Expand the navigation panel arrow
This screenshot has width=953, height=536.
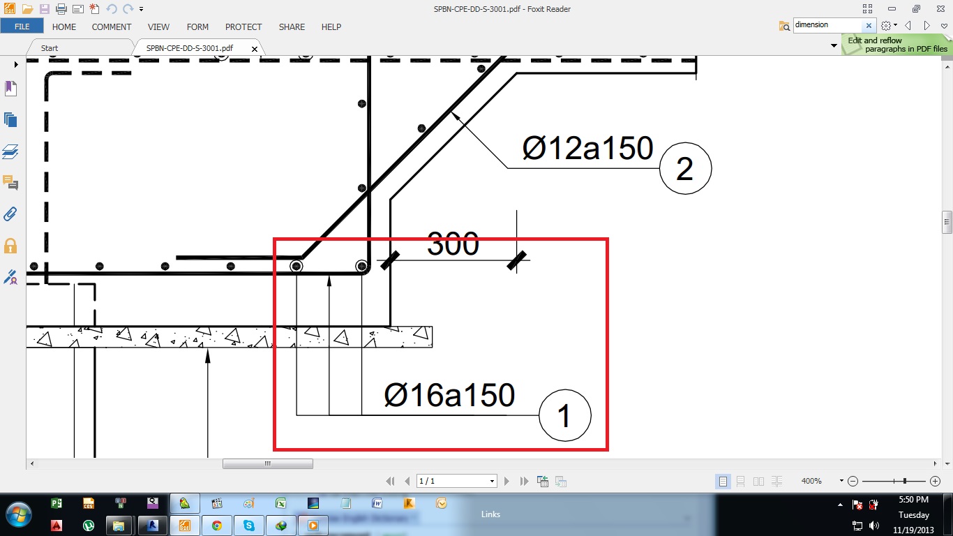click(x=15, y=64)
